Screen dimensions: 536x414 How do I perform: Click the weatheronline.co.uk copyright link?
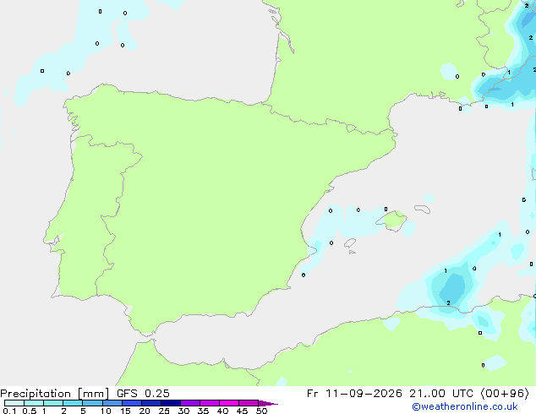pos(465,406)
